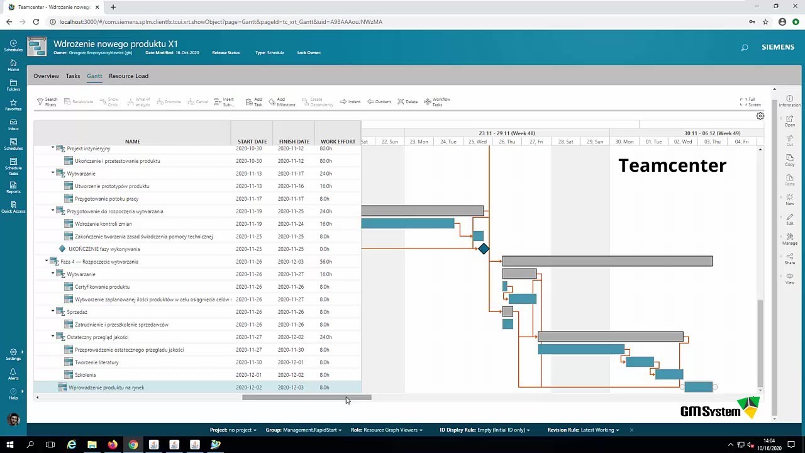Select the Gantt tab
This screenshot has width=805, height=453.
coord(94,76)
